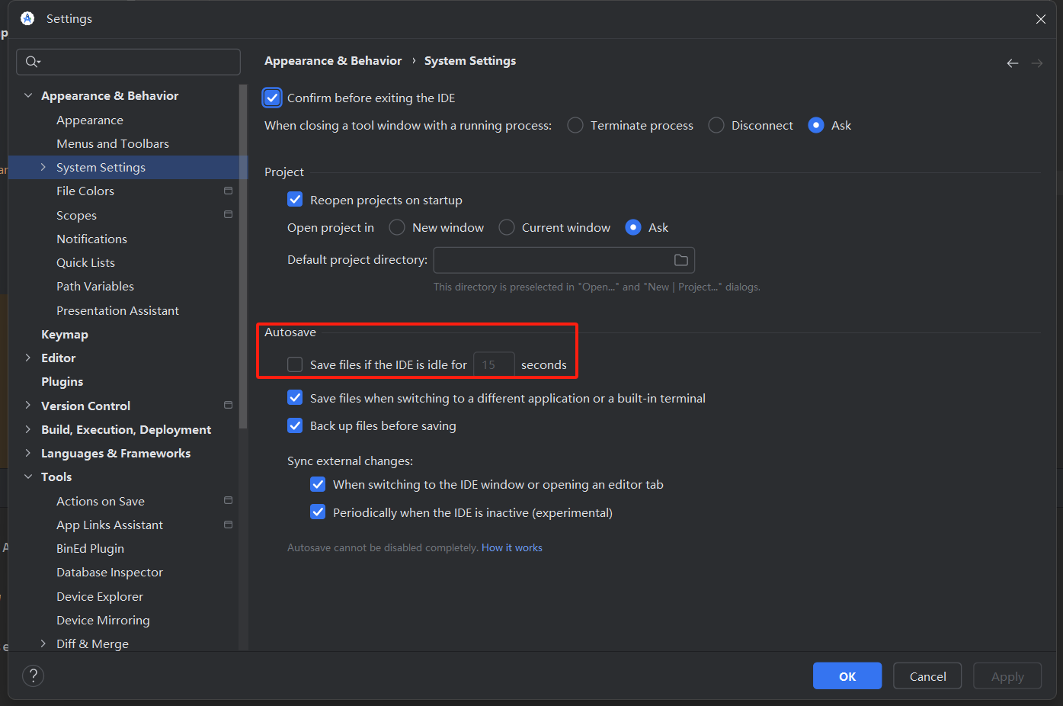
Task: Disable Back up files before saving
Action: pyautogui.click(x=295, y=425)
